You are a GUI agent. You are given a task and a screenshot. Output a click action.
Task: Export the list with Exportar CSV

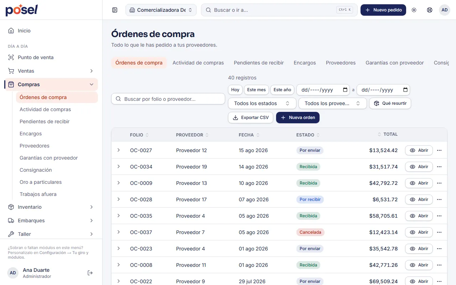click(251, 118)
